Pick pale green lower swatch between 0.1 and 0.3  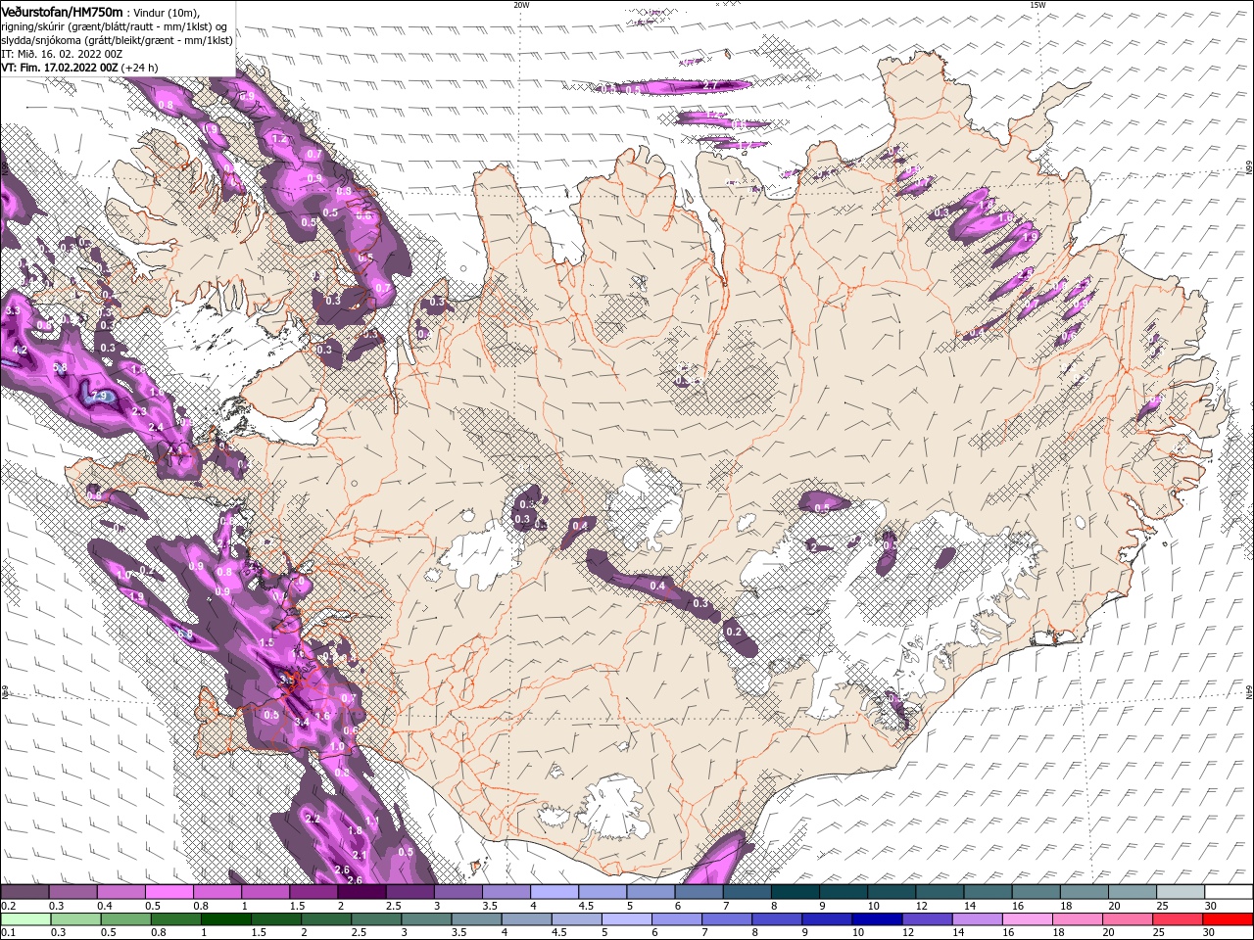click(25, 919)
